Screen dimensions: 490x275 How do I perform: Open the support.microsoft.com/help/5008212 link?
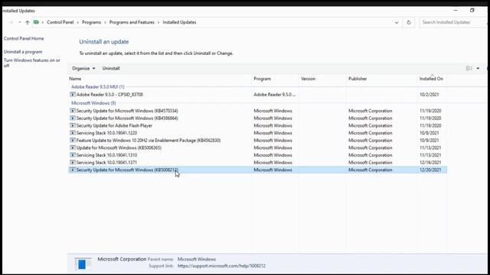click(221, 266)
